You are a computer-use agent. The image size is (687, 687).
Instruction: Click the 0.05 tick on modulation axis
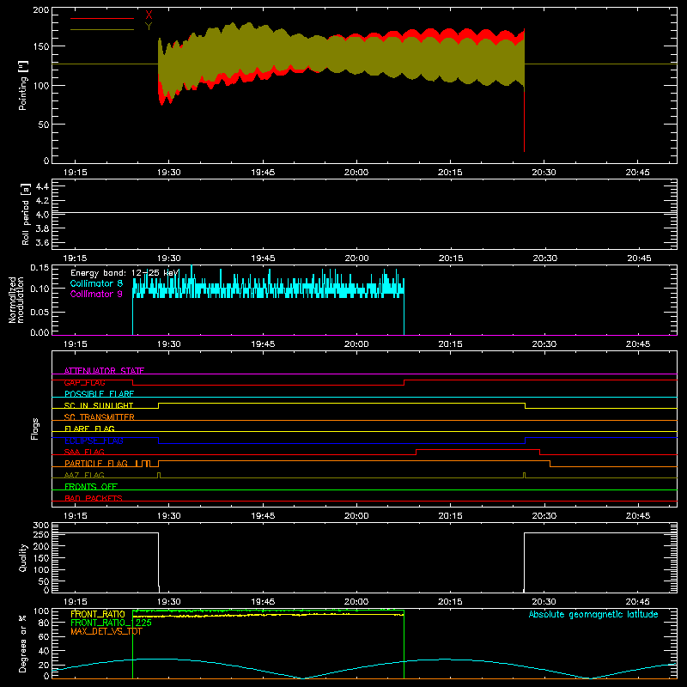point(40,312)
